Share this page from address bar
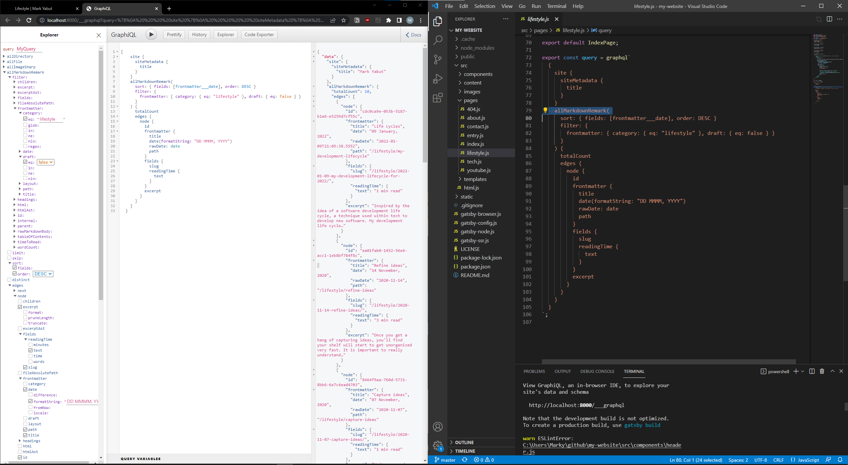The image size is (848, 465). click(333, 20)
